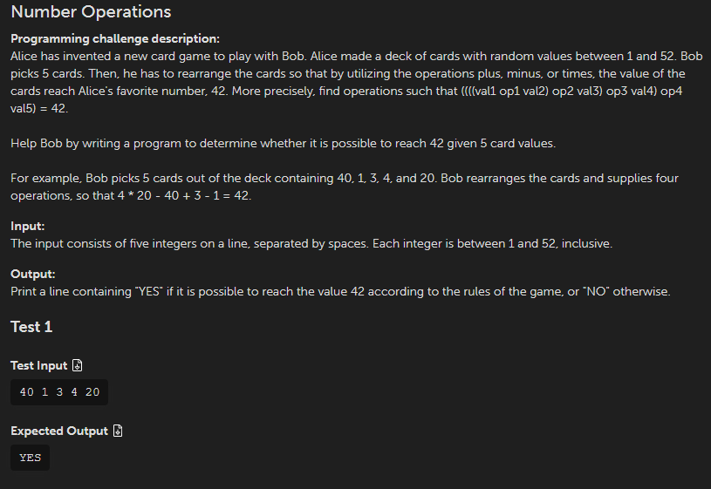The height and width of the screenshot is (489, 711).
Task: Click the Output: section heading
Action: click(x=32, y=275)
